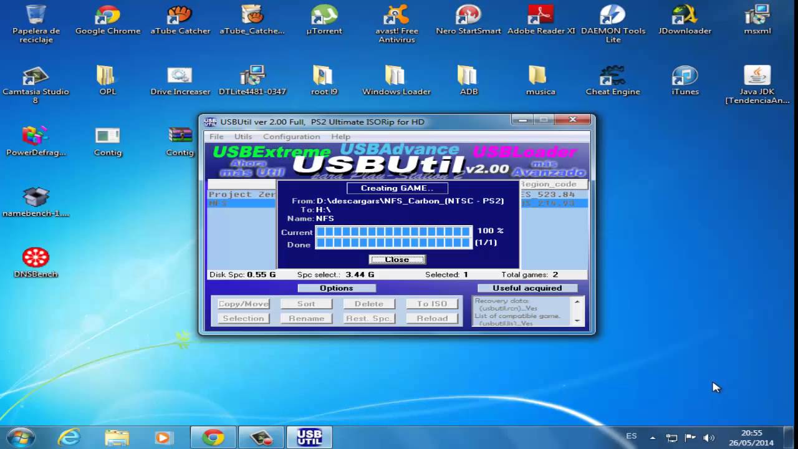Click the musica folder icon
The height and width of the screenshot is (449, 798).
pyautogui.click(x=541, y=81)
